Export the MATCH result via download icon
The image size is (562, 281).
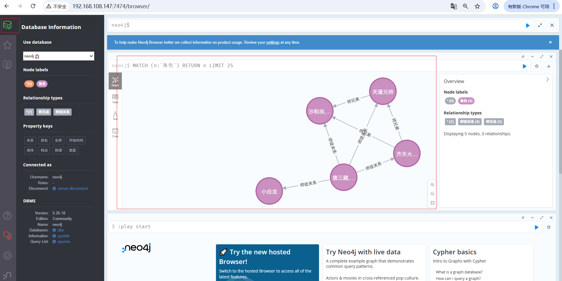[549, 66]
